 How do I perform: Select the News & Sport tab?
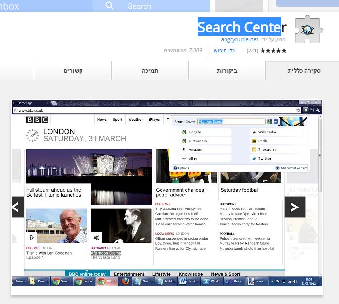tap(226, 274)
